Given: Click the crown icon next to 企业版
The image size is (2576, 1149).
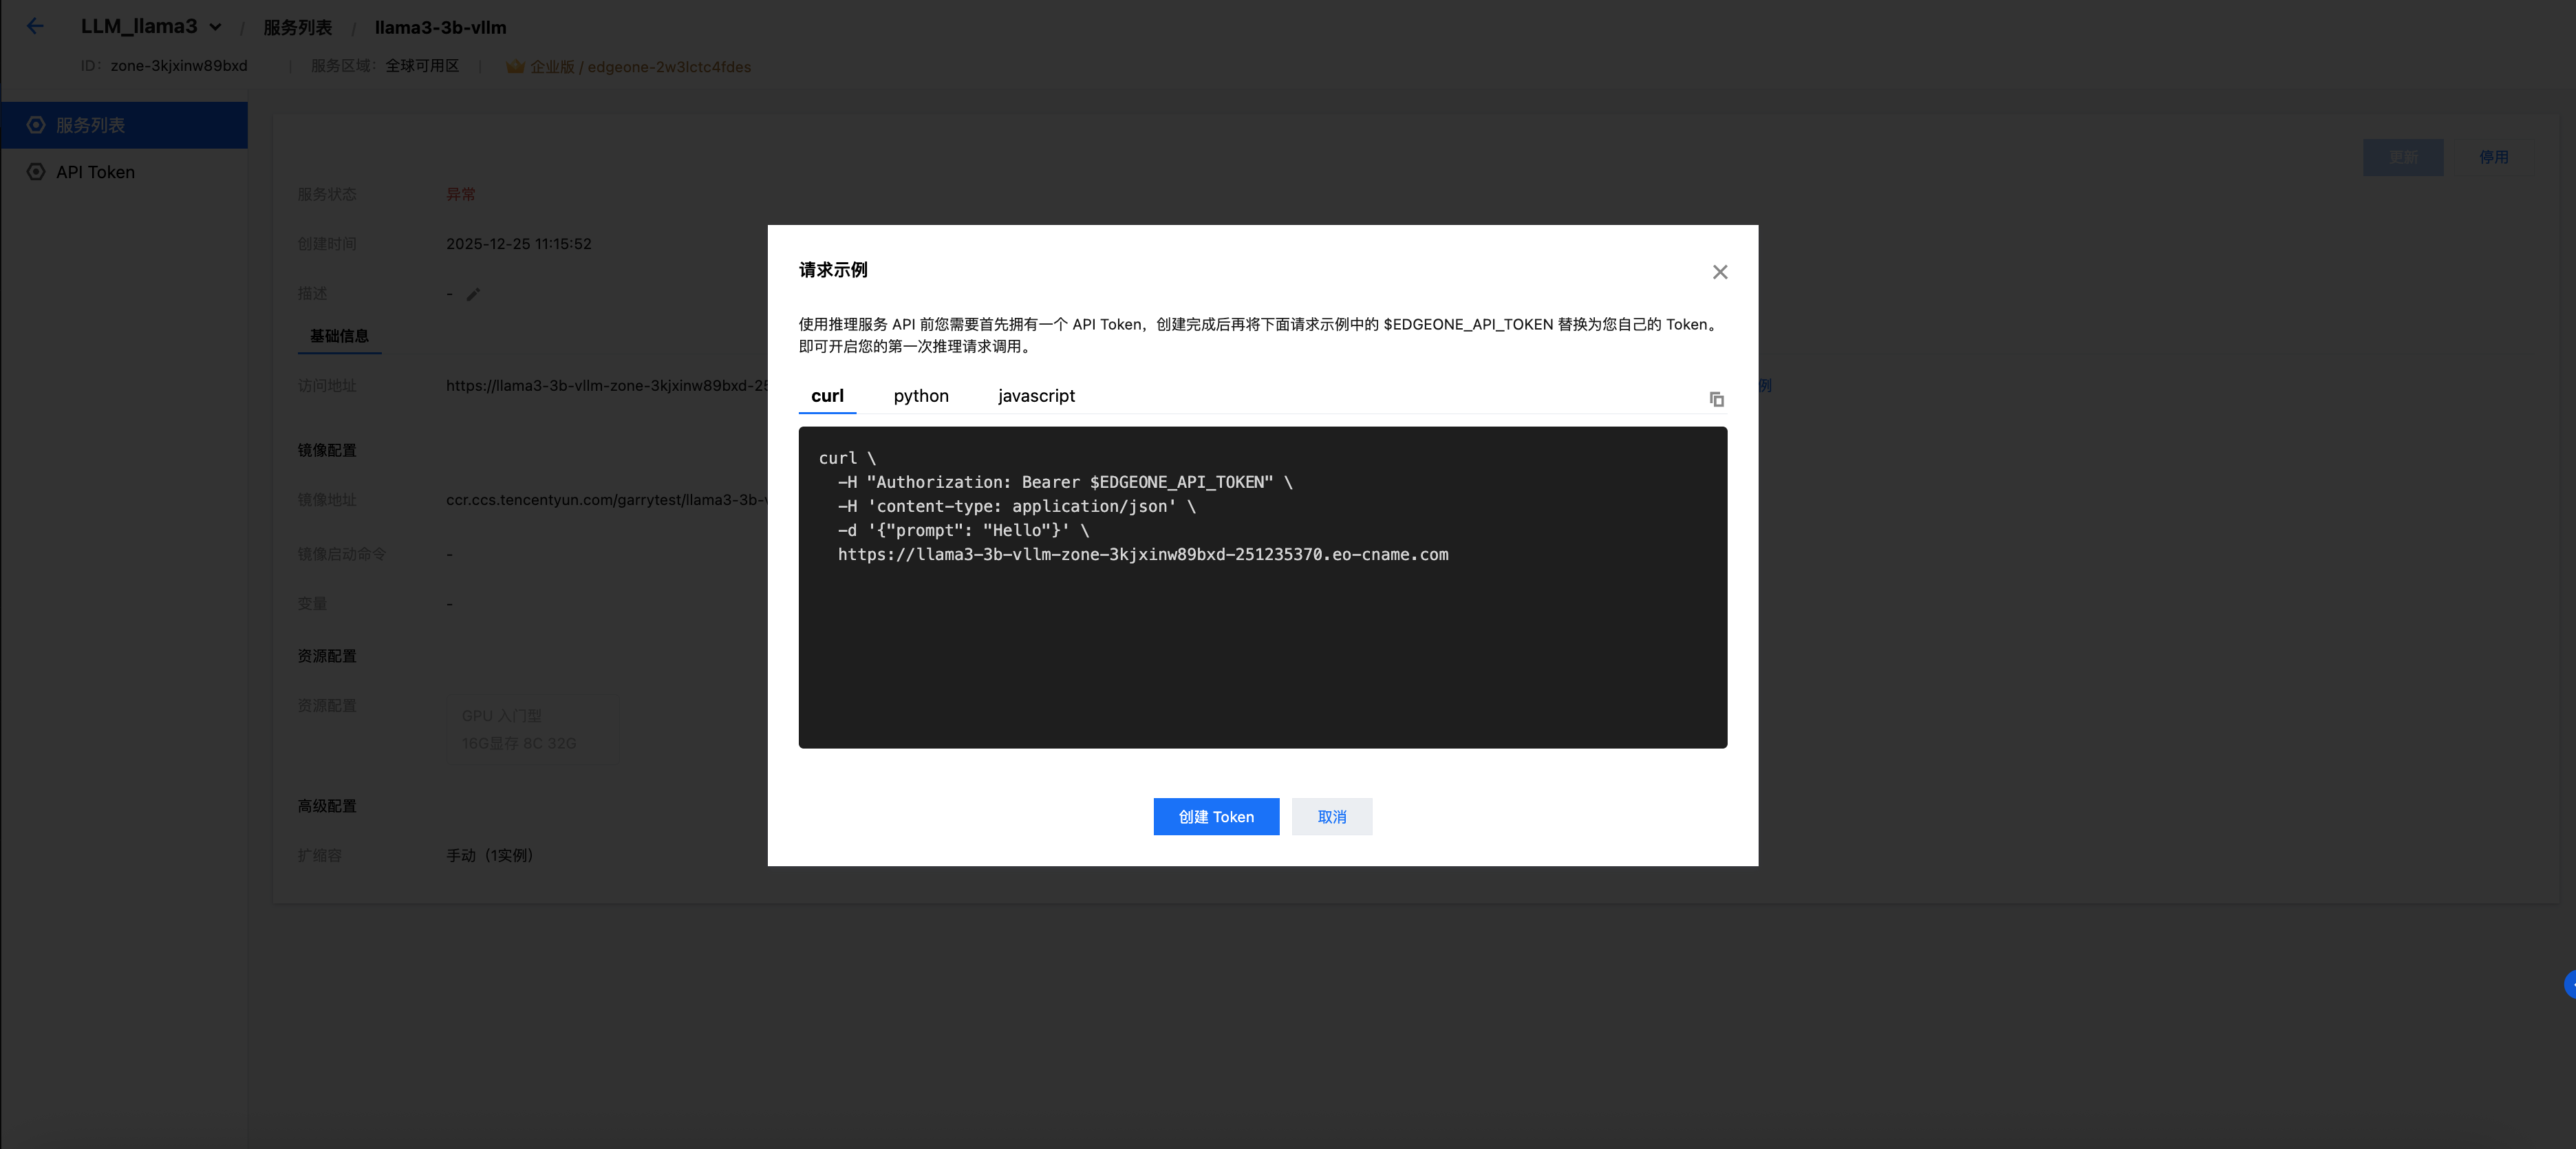Looking at the screenshot, I should [x=515, y=67].
